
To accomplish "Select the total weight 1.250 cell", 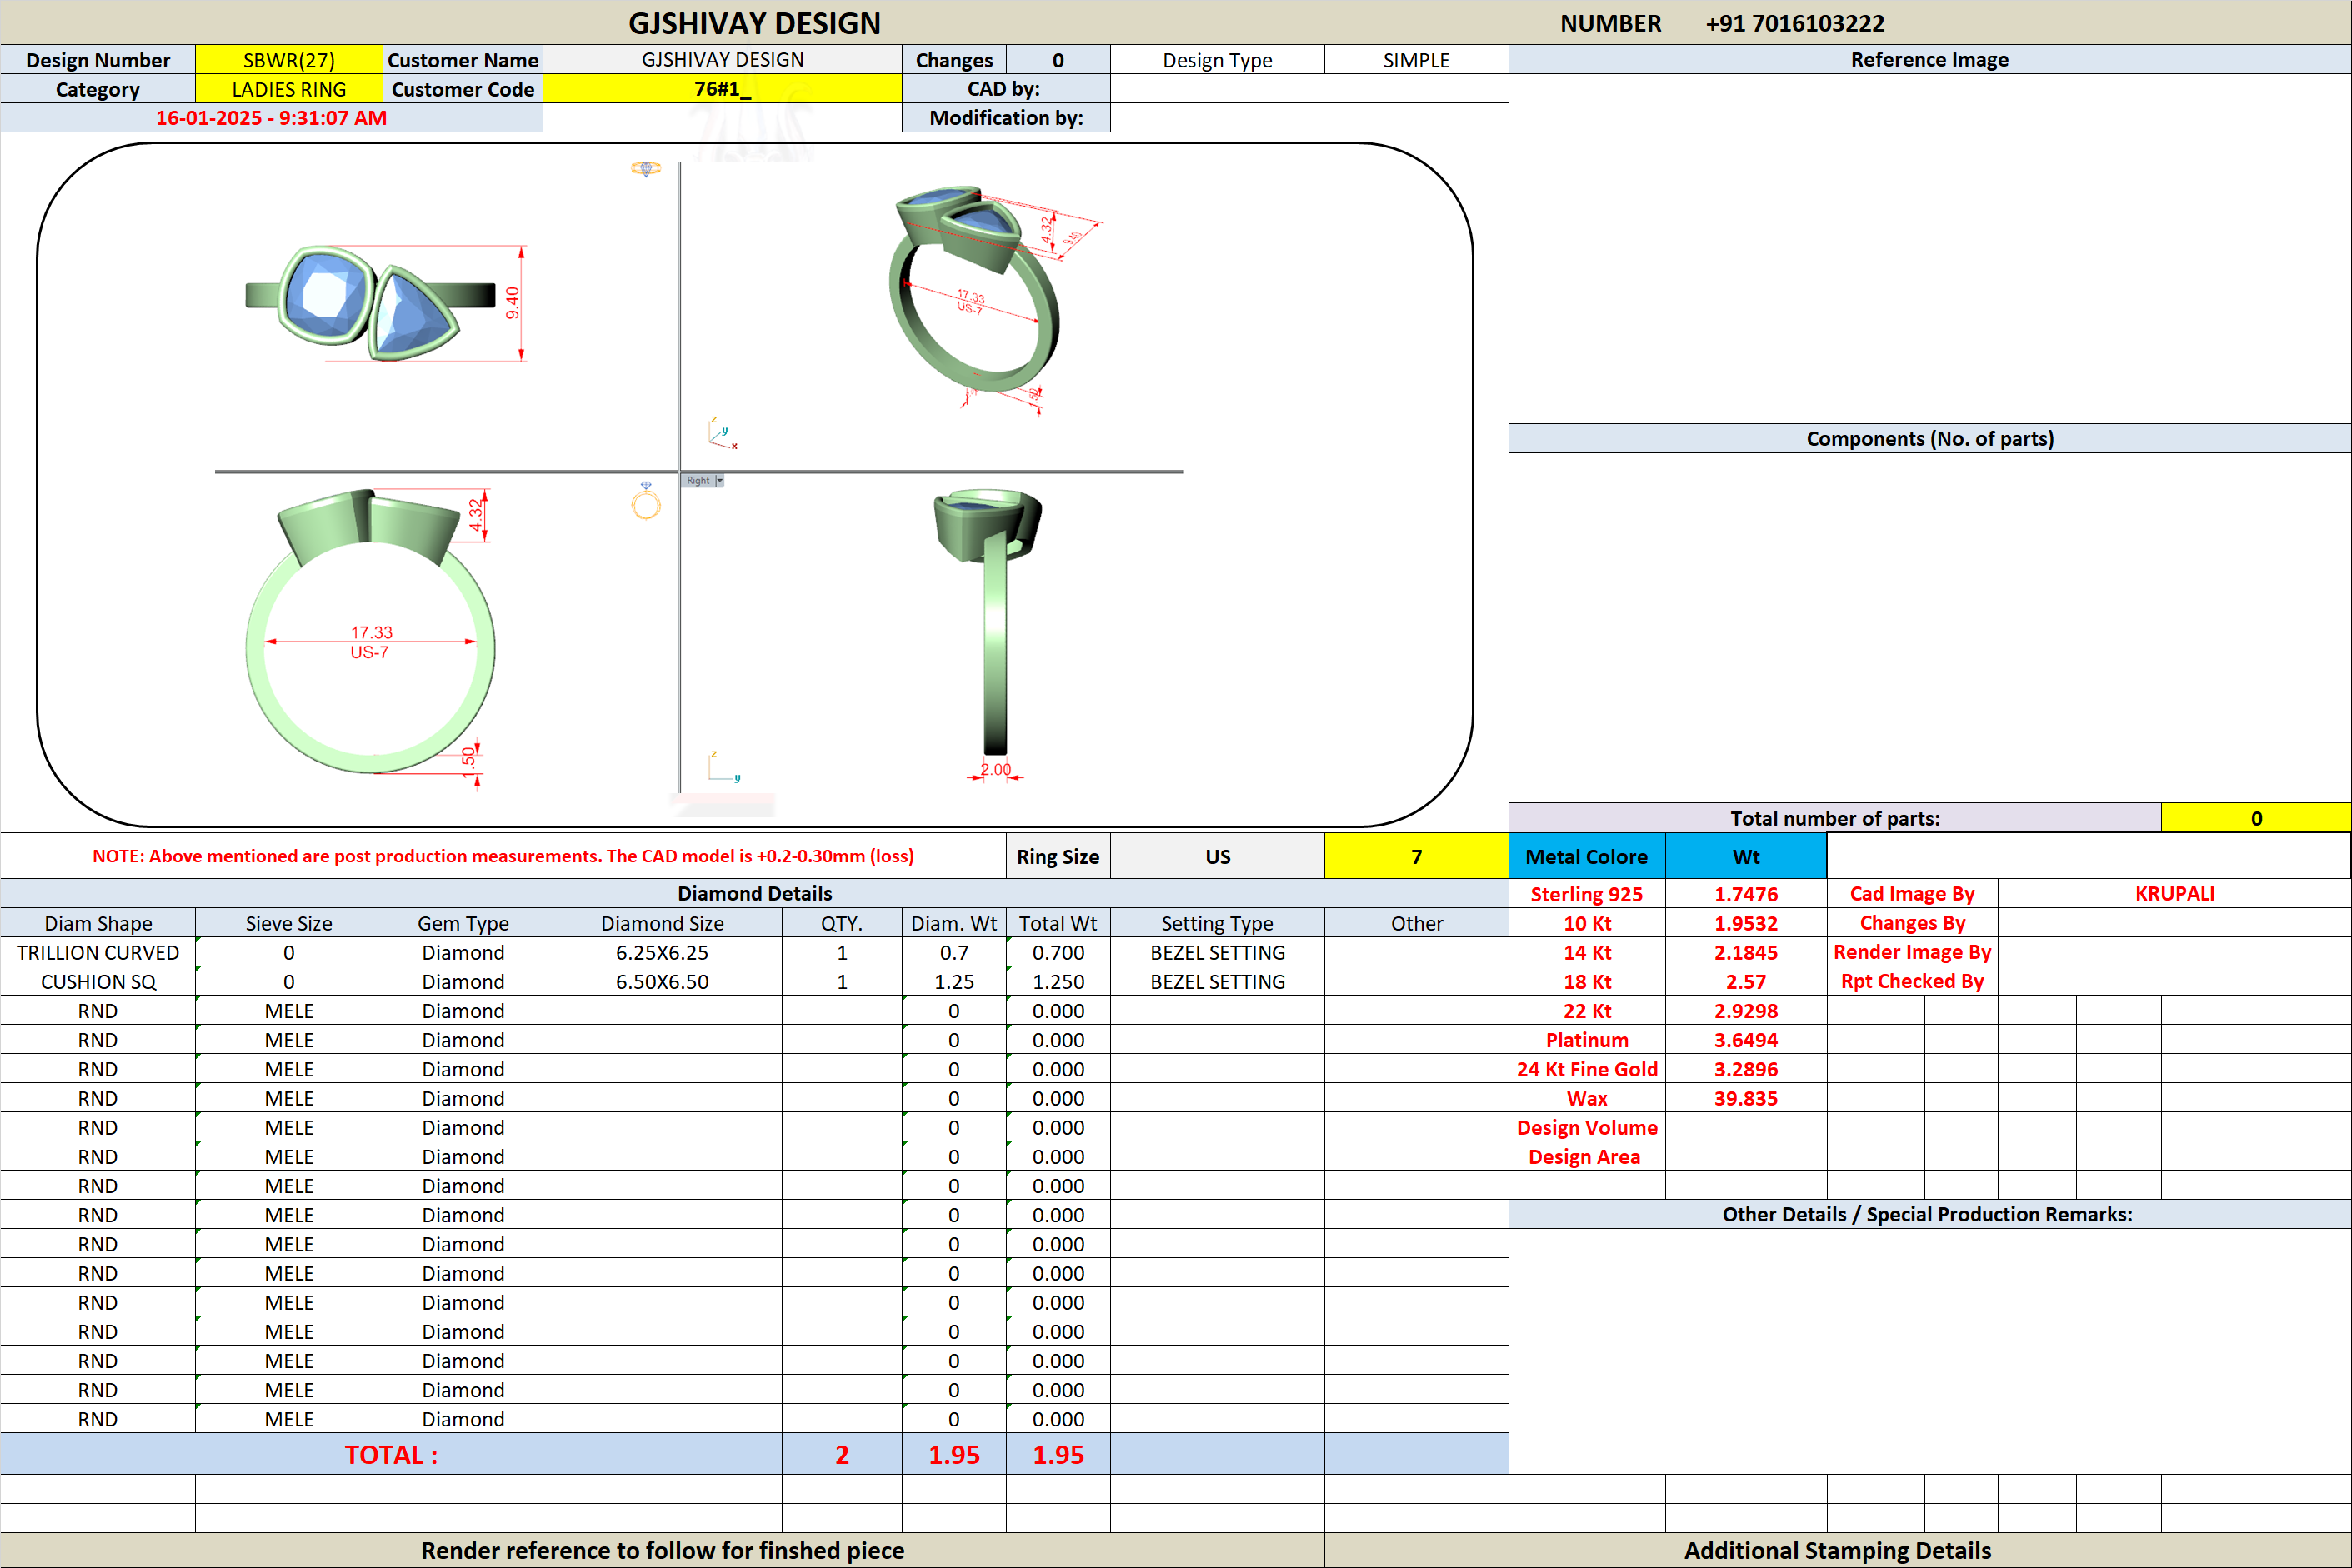I will point(1058,981).
